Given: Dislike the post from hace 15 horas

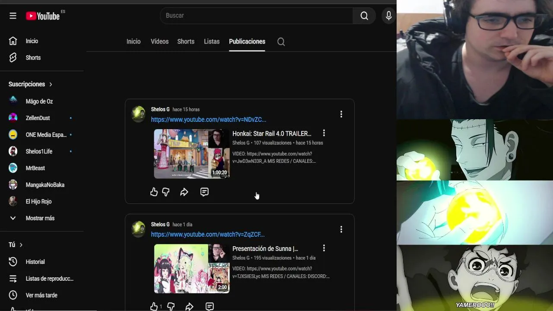Looking at the screenshot, I should (165, 192).
